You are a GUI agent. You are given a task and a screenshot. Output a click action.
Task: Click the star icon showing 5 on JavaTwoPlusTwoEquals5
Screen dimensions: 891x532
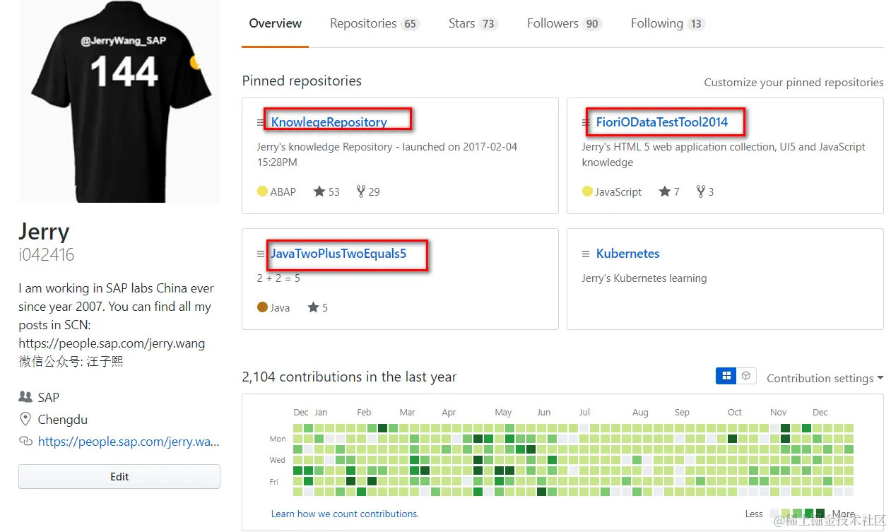click(312, 307)
